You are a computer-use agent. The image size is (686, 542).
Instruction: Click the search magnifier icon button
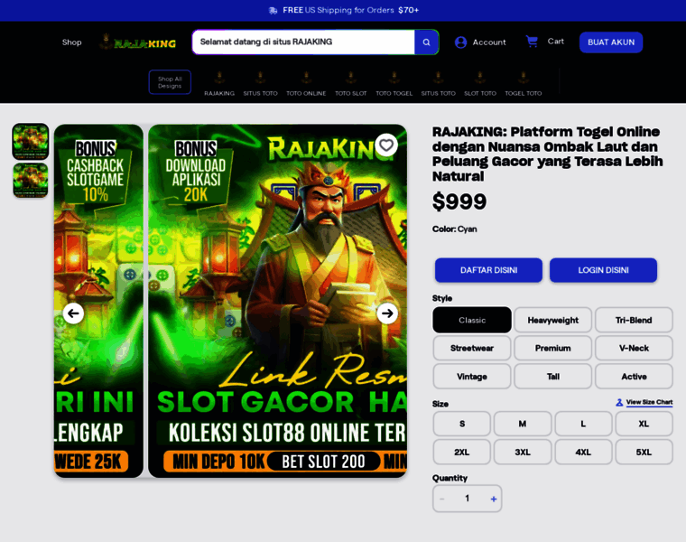point(426,42)
